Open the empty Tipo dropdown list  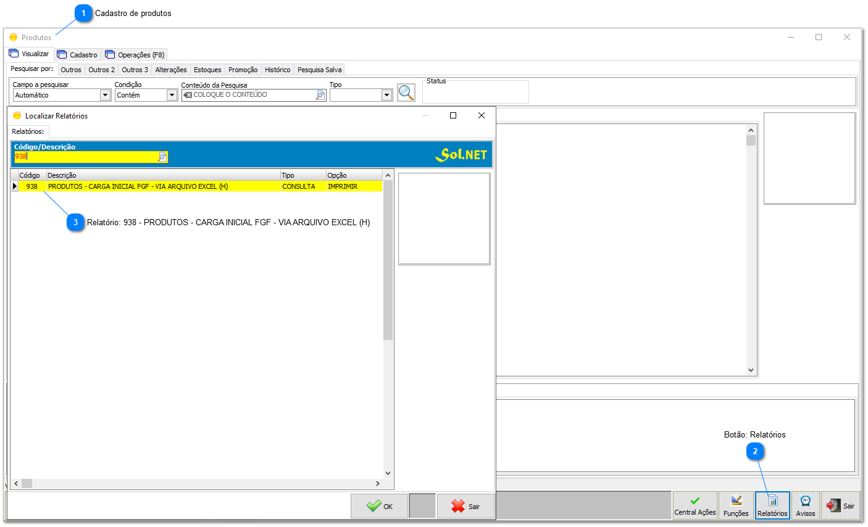coord(386,94)
